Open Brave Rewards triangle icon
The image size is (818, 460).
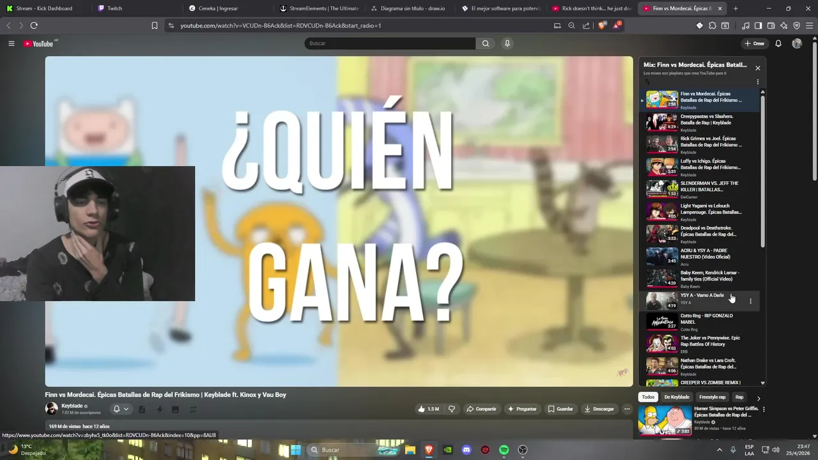617,26
